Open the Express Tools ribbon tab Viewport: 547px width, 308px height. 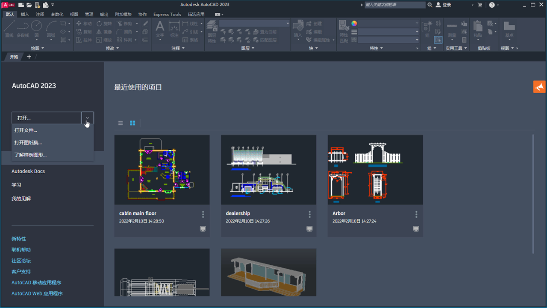(168, 14)
